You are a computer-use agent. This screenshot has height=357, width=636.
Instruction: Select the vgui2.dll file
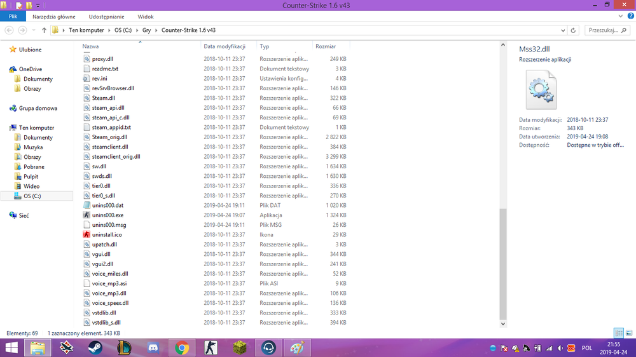point(102,264)
